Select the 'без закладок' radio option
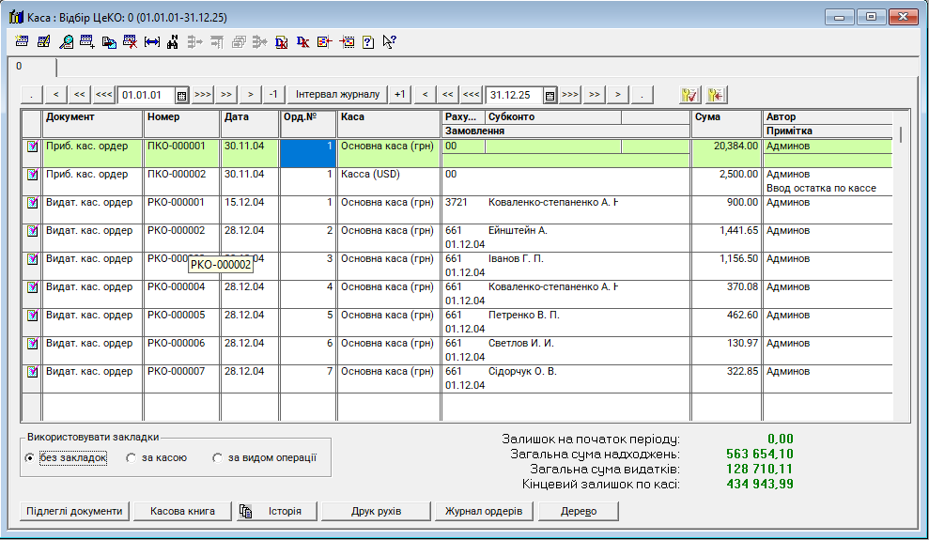Image resolution: width=929 pixels, height=540 pixels. click(x=30, y=458)
